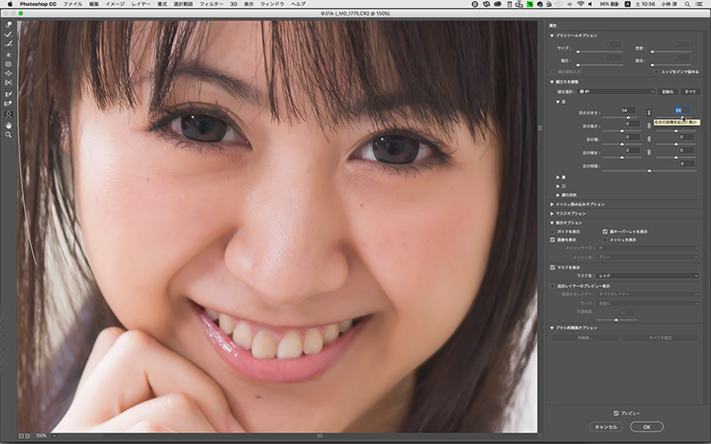The width and height of the screenshot is (711, 444).
Task: Collapse the 目 (eyes) subsection
Action: click(558, 102)
